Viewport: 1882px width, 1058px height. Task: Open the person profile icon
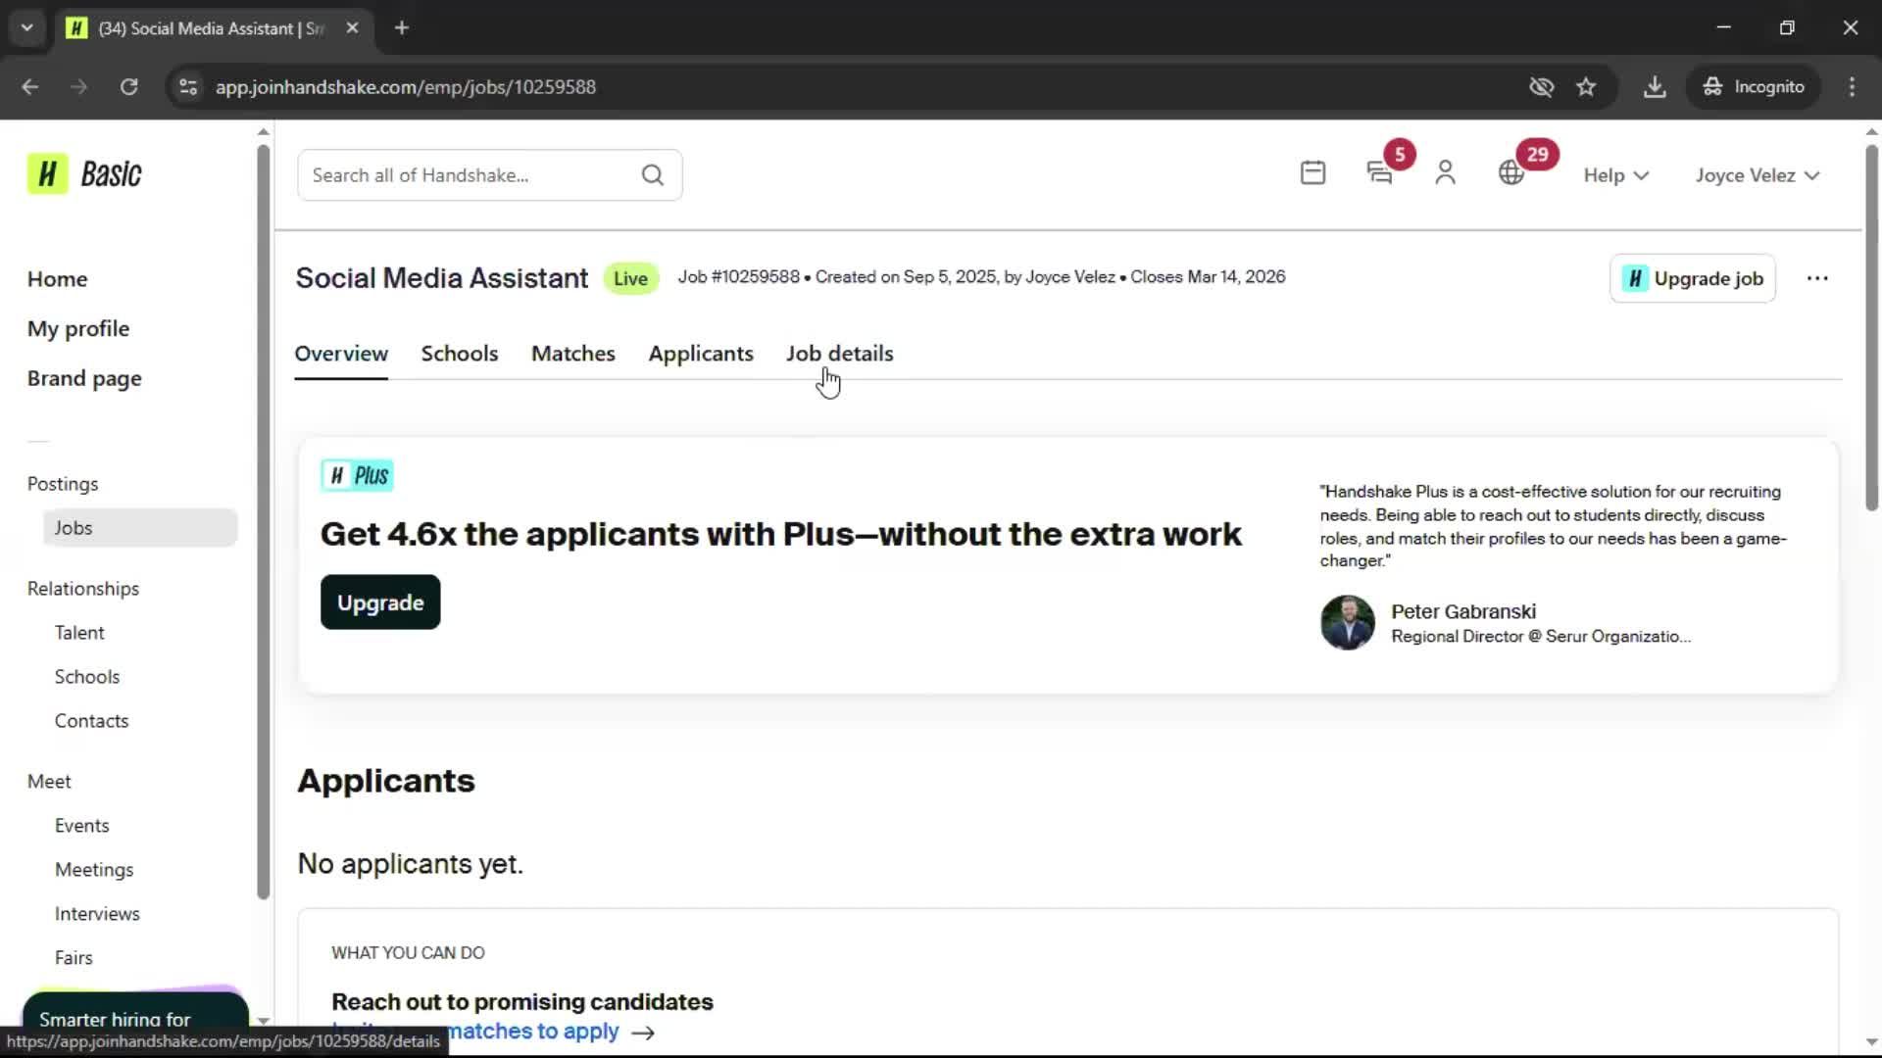(1445, 173)
